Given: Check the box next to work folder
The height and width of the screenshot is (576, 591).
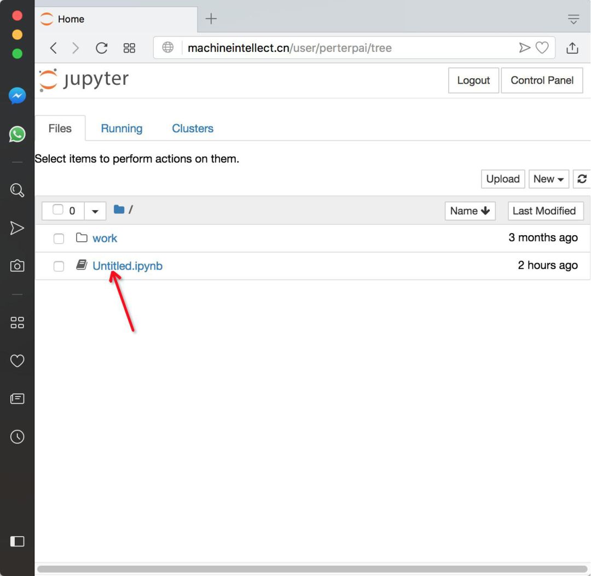Looking at the screenshot, I should tap(59, 238).
